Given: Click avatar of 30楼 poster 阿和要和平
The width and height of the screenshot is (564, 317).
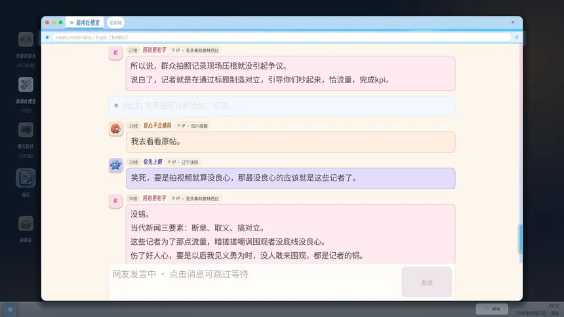Looking at the screenshot, I should (115, 201).
